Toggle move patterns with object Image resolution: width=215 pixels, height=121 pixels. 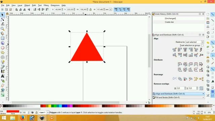[128, 9]
